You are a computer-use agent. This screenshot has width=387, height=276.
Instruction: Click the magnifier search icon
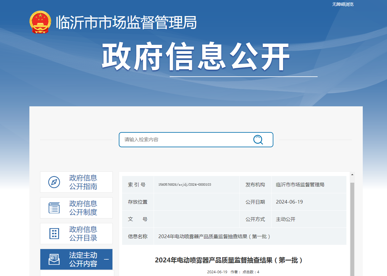(x=258, y=140)
